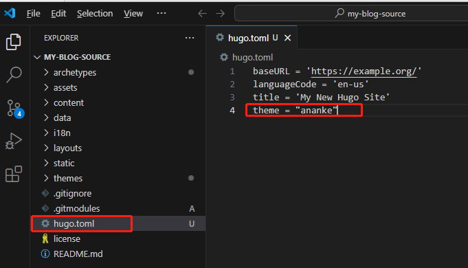468x268 pixels.
Task: Open the File menu
Action: pyautogui.click(x=34, y=14)
